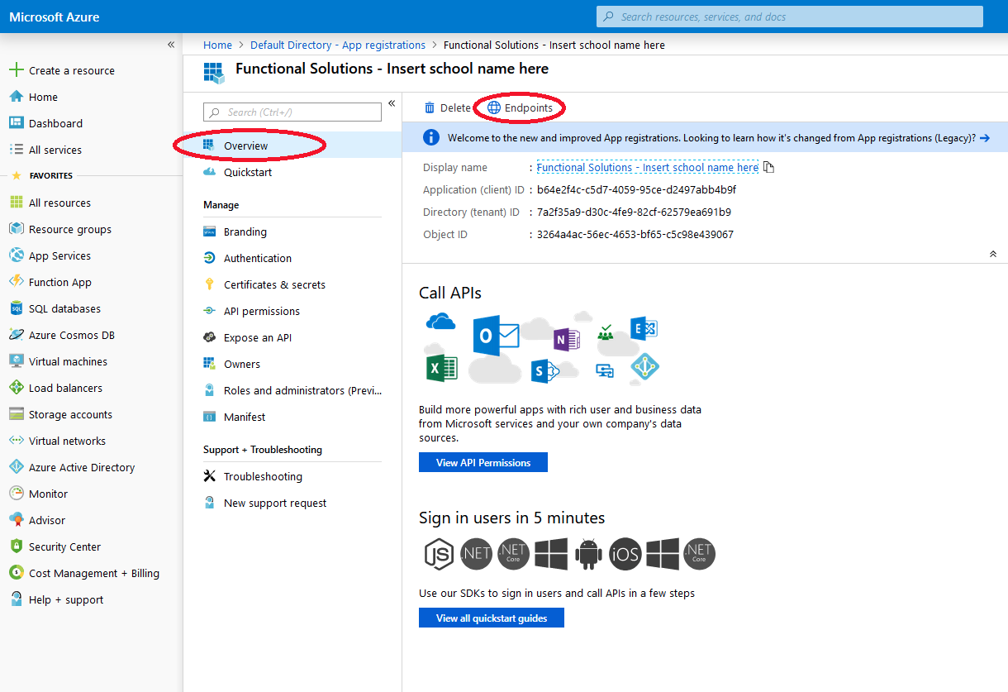Viewport: 1008px width, 692px height.
Task: Click the Search (Ctrl+/) menu field
Action: (292, 112)
